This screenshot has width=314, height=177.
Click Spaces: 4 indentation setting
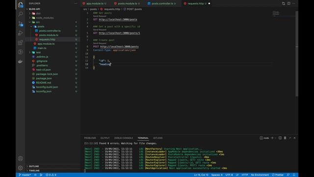(217, 175)
